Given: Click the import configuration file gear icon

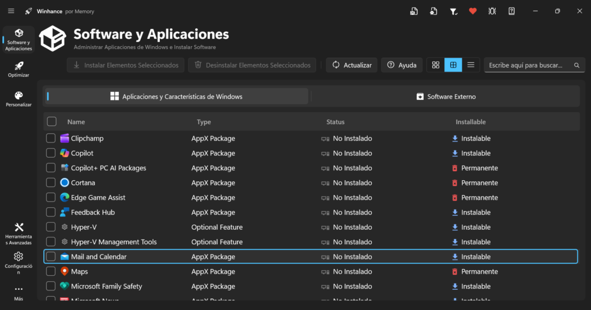Looking at the screenshot, I should click(433, 12).
